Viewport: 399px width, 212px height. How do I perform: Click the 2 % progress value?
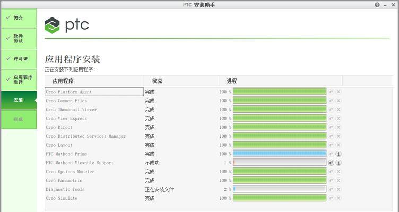point(228,189)
